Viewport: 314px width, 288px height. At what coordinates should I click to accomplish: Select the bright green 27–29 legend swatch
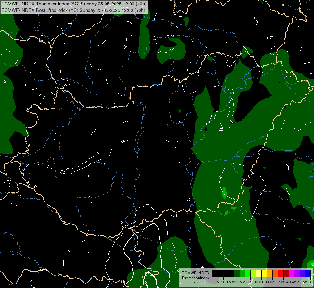point(248,274)
